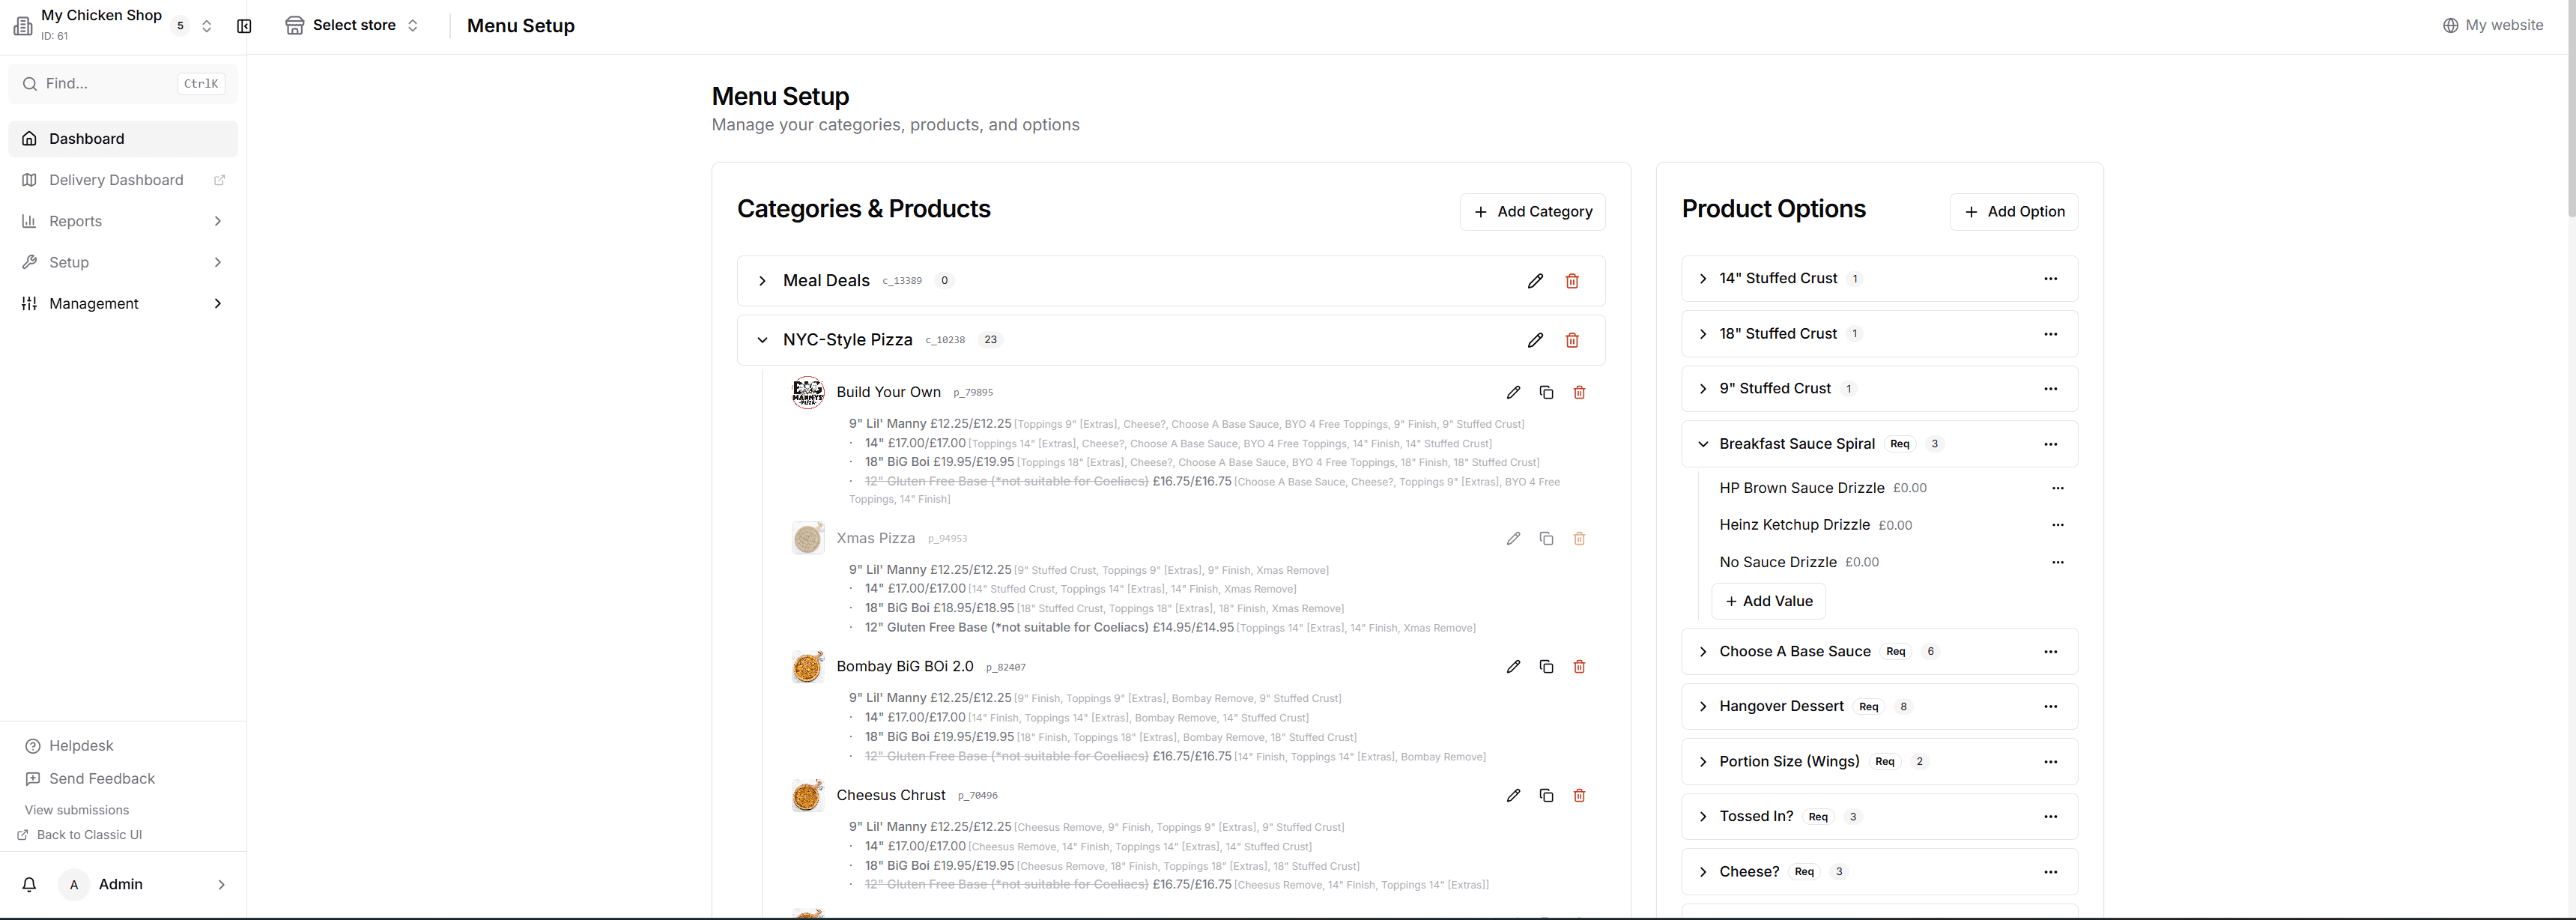
Task: Collapse the Breakfast Sauce Spiral option
Action: (x=1703, y=444)
